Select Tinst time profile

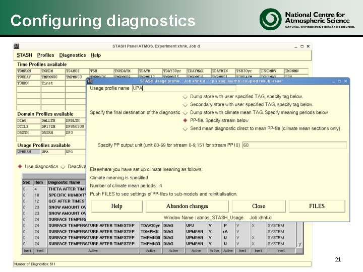coord(53,83)
